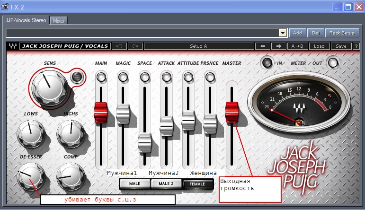The height and width of the screenshot is (210, 365).
Task: Click the preset name input field
Action: (x=142, y=33)
